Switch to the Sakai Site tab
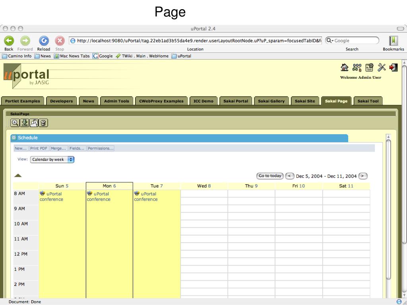Screen dimensions: 407x305 pyautogui.click(x=305, y=101)
